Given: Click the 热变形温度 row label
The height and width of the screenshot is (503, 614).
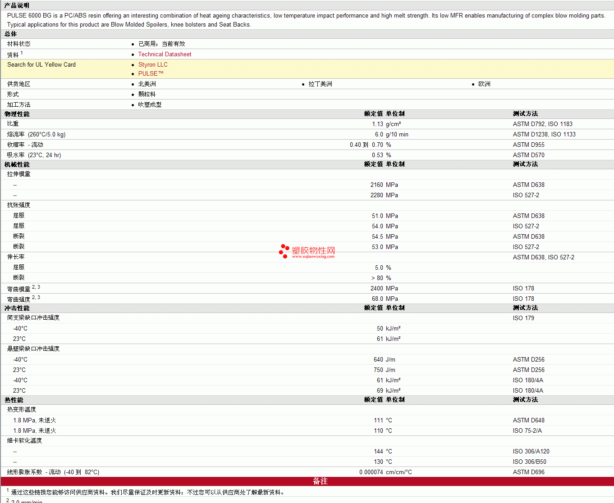Looking at the screenshot, I should click(x=22, y=409).
